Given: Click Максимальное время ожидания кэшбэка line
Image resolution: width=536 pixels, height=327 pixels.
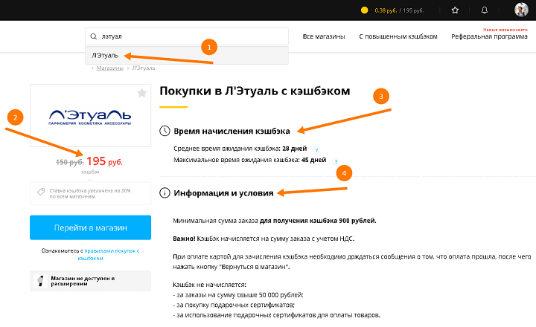Looking at the screenshot, I should pos(250,160).
